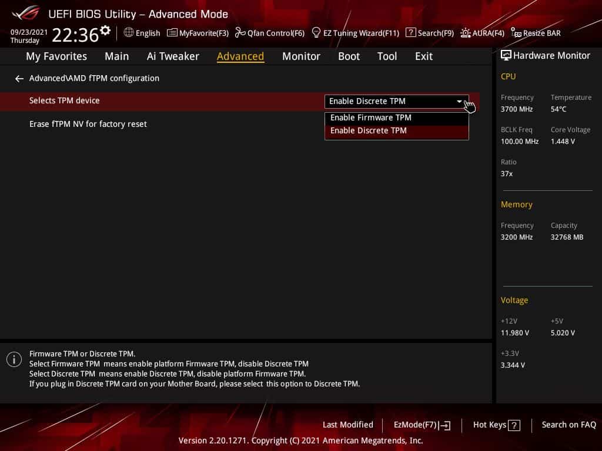The image size is (602, 451).
Task: Click the Version 2.20.1271 copyright text
Action: click(x=300, y=440)
